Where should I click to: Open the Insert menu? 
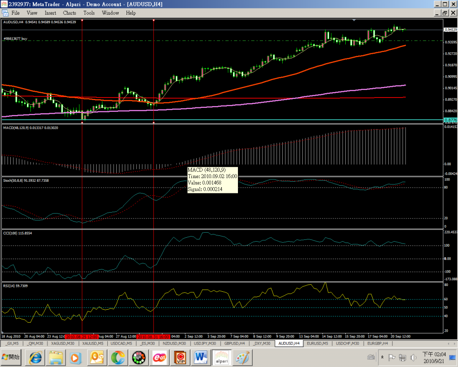pos(51,13)
